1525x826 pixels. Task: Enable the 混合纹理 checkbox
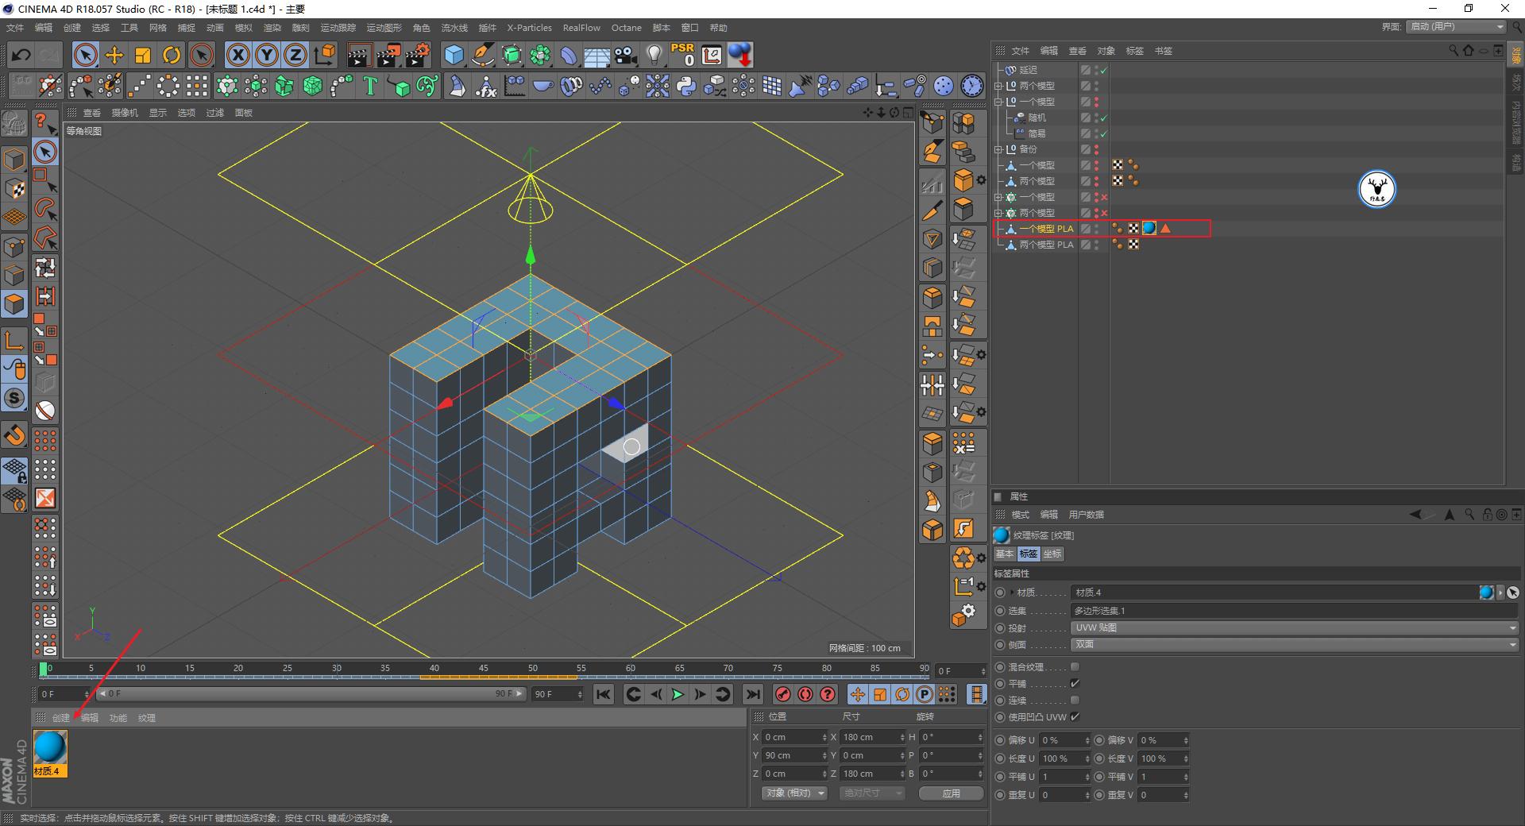(x=1075, y=667)
